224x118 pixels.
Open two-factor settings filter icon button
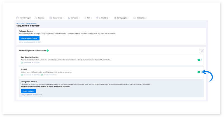pyautogui.click(x=202, y=51)
